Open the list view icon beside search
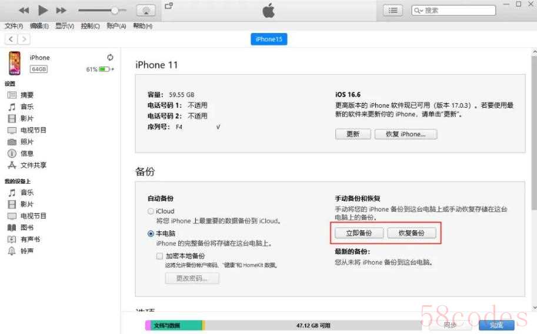537x334 pixels. tap(393, 11)
